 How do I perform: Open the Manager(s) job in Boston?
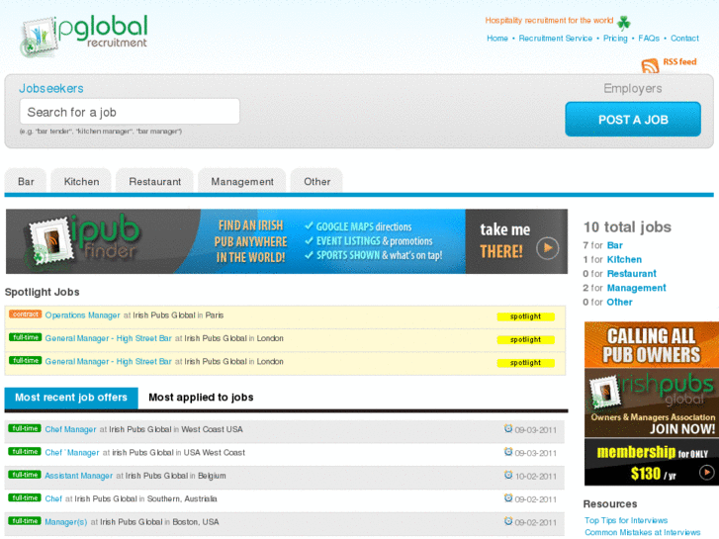pyautogui.click(x=66, y=522)
